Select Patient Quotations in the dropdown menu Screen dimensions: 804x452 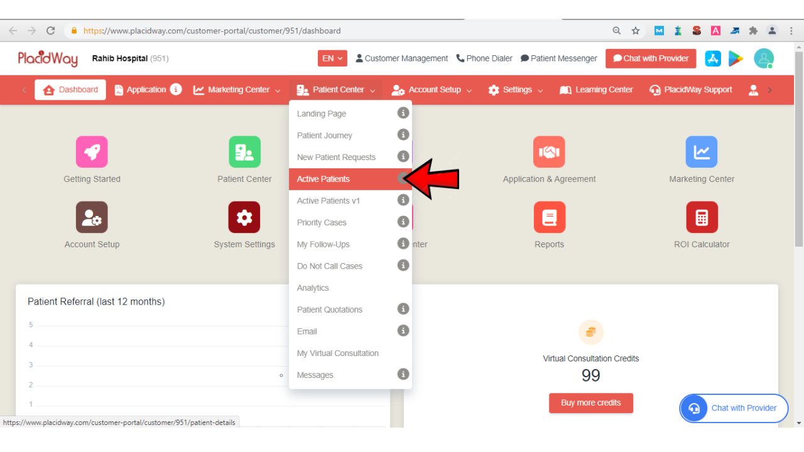pos(330,309)
